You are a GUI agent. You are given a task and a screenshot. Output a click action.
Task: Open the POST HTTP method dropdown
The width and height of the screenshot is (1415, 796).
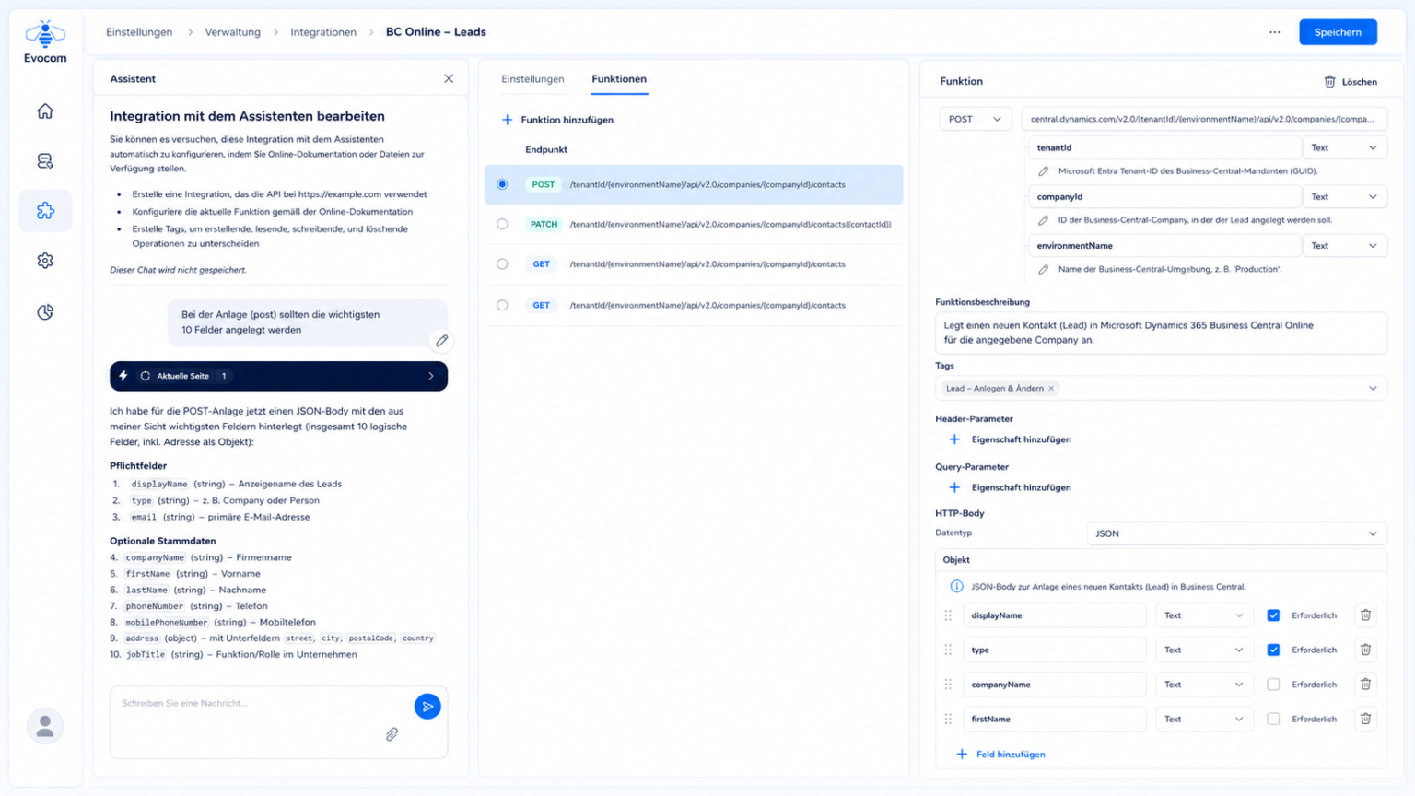click(976, 119)
